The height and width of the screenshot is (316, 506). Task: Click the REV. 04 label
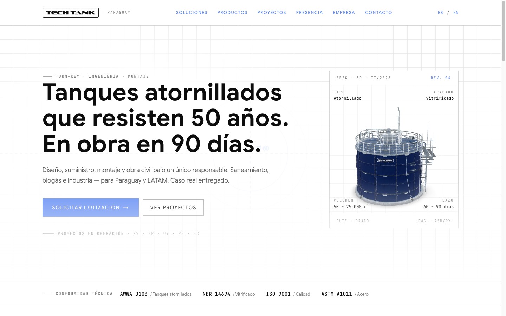tap(441, 78)
